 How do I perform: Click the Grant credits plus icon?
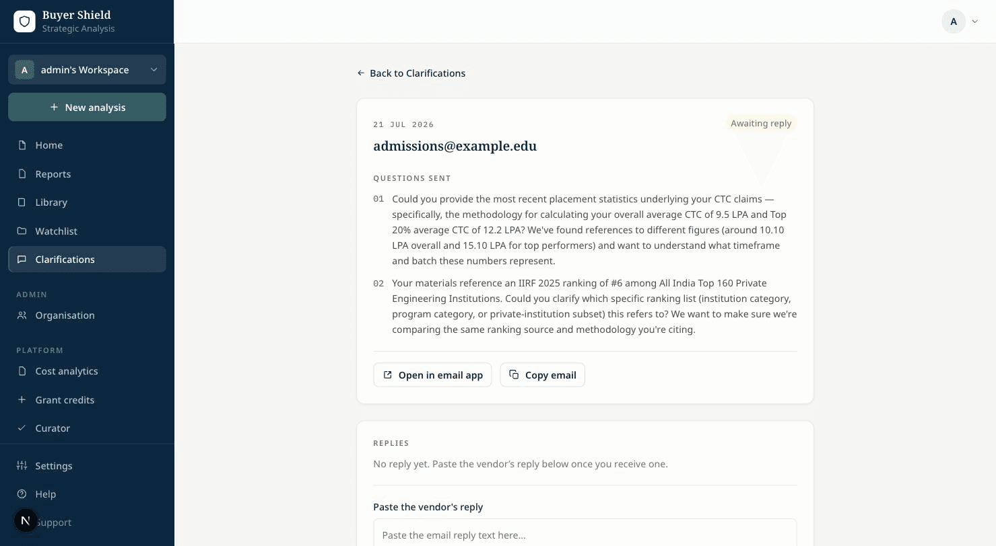click(22, 400)
